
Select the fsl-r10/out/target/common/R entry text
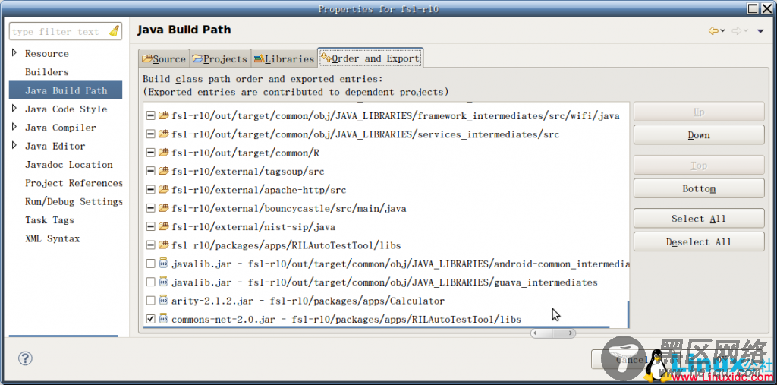(x=245, y=153)
